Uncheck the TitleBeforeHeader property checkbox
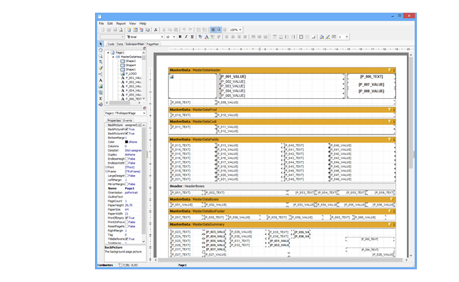This screenshot has width=459, height=282. (126, 239)
